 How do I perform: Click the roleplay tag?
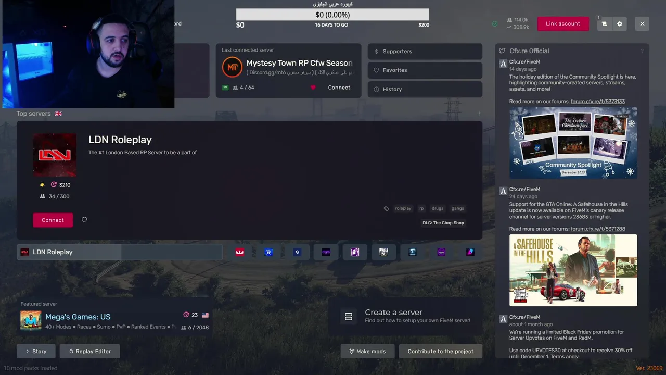coord(403,208)
